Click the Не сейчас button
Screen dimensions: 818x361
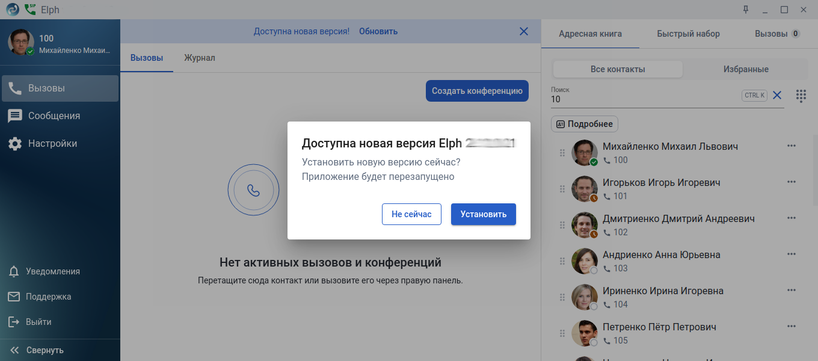coord(411,214)
